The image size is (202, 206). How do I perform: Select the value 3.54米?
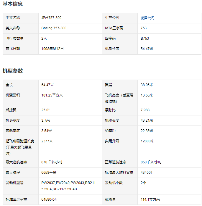(x=47, y=131)
